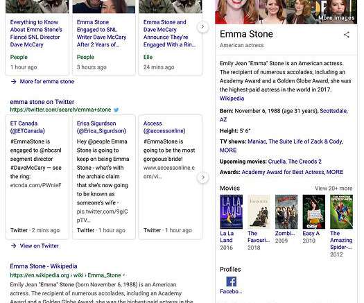Click 'Twitter · 2 mins ago' text
Image resolution: width=364 pixels, height=303 pixels.
pyautogui.click(x=35, y=230)
